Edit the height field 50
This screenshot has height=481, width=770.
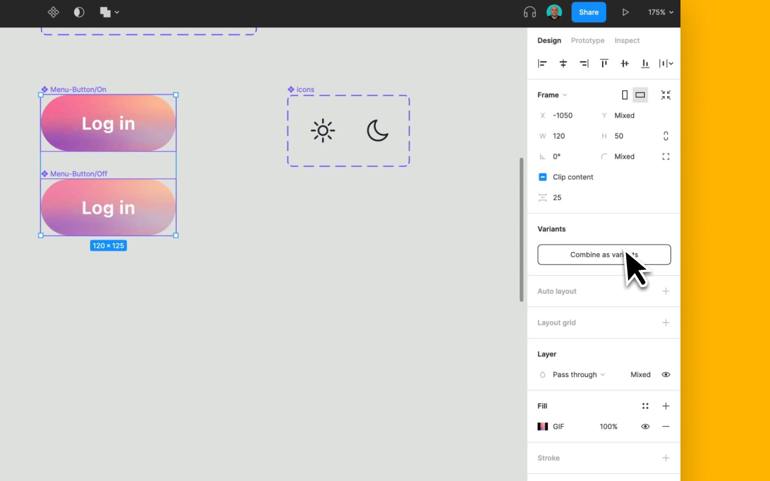pos(619,136)
